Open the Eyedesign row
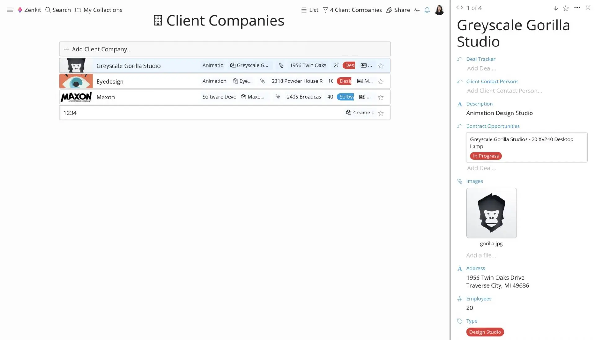Viewport: 595px width, 340px height. point(225,81)
